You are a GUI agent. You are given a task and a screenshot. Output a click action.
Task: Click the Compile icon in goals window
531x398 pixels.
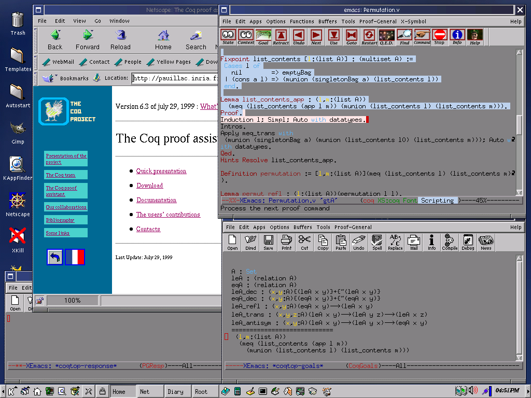coord(450,241)
